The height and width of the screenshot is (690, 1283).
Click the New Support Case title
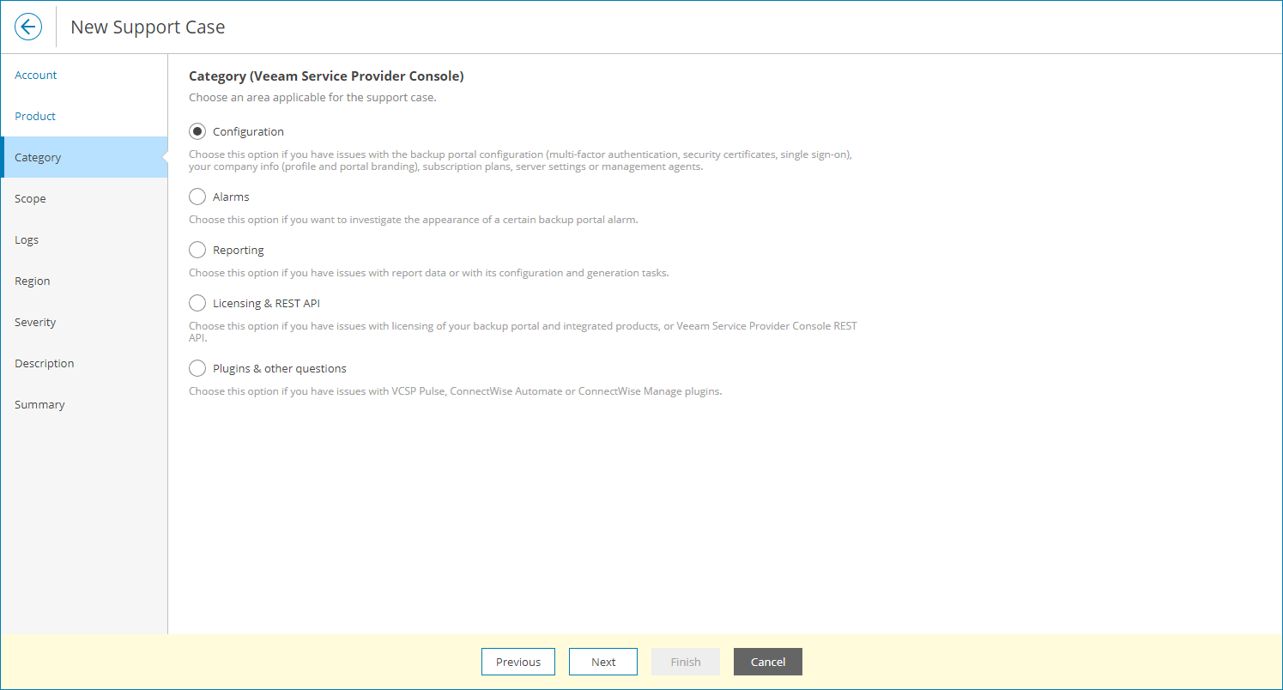point(148,27)
